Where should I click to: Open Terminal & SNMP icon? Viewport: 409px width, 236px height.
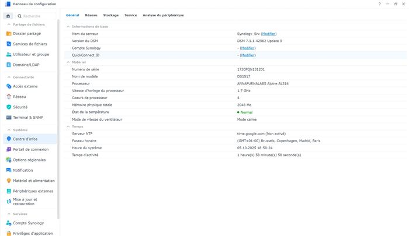point(9,117)
